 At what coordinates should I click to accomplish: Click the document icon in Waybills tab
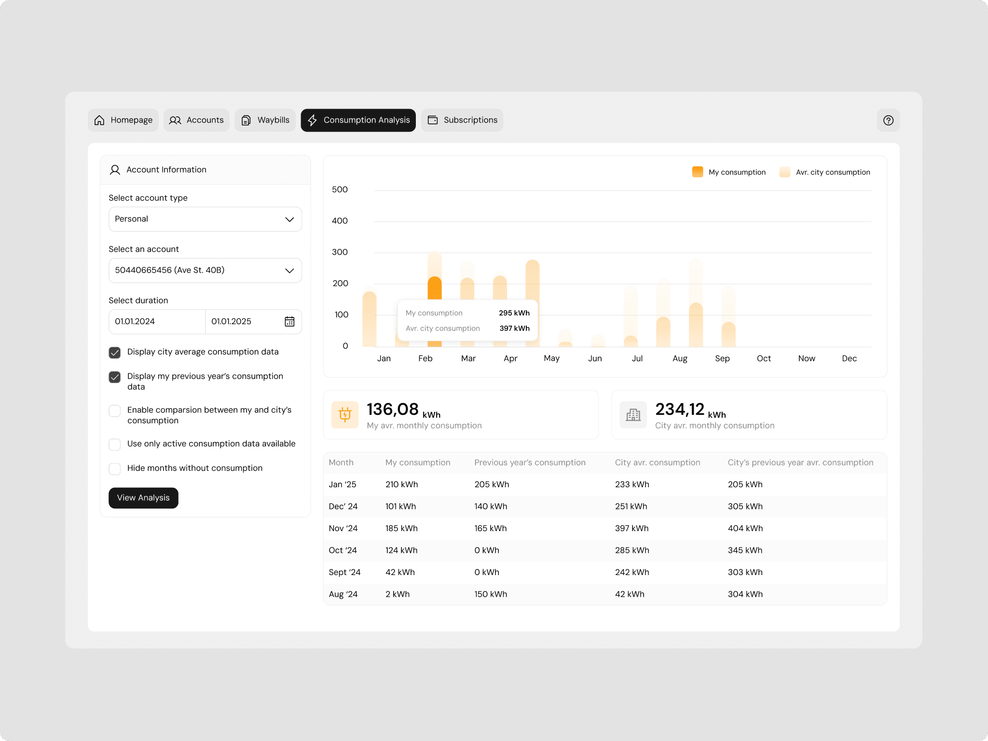(246, 120)
